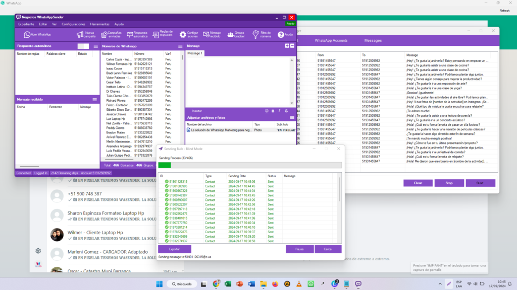Open the notification bell in system tray
The image size is (517, 290).
(x=510, y=284)
